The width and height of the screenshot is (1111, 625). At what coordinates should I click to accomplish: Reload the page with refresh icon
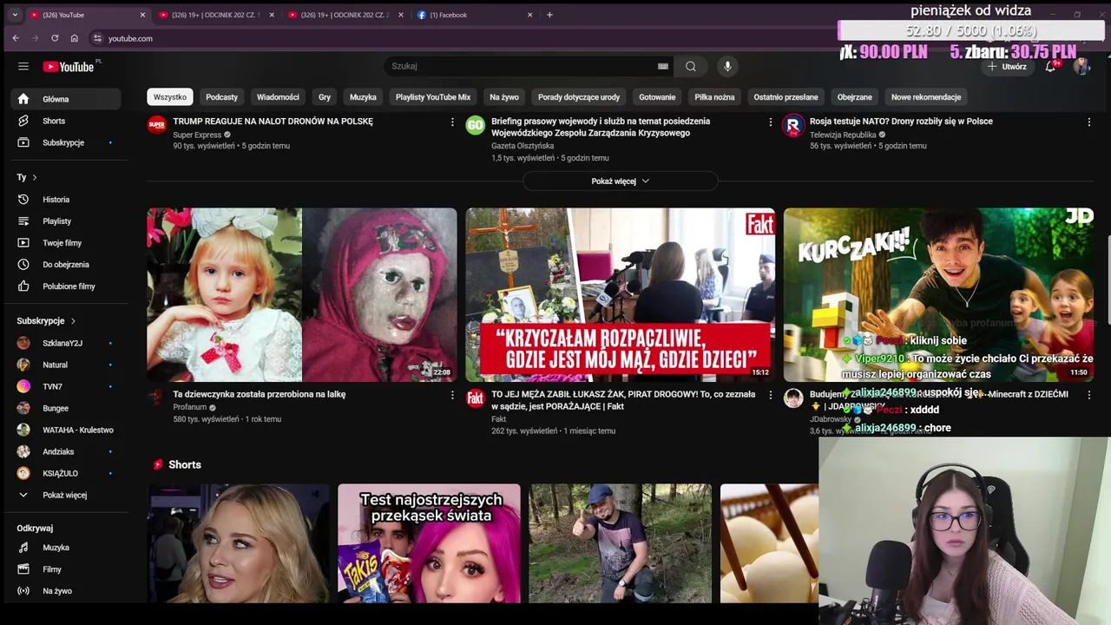click(x=55, y=38)
